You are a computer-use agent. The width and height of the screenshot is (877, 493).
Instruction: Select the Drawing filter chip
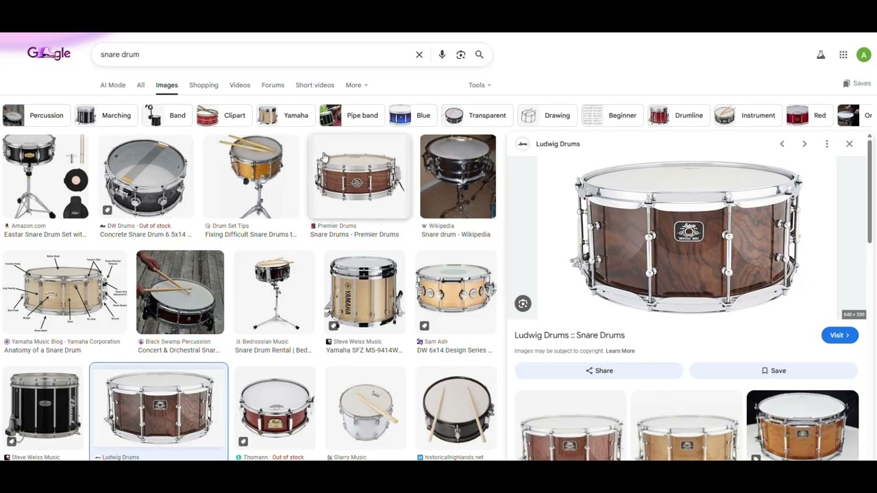546,115
